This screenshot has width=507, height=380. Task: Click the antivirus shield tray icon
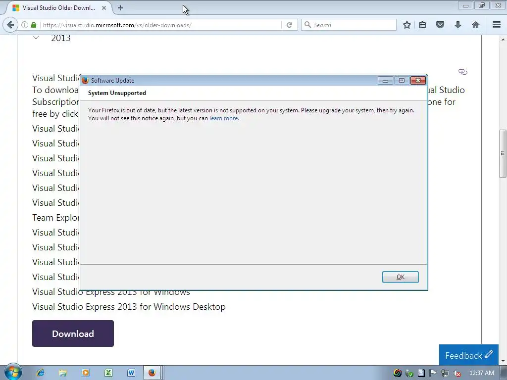(409, 373)
